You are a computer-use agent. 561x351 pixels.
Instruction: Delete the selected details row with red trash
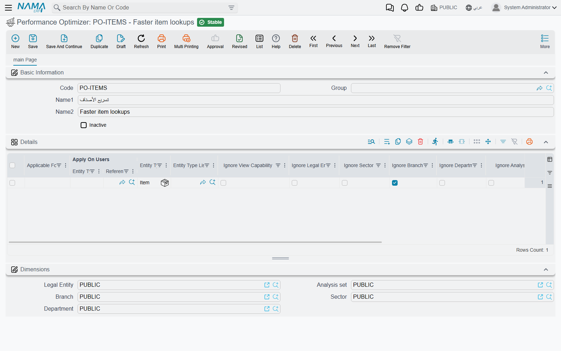[x=420, y=141]
